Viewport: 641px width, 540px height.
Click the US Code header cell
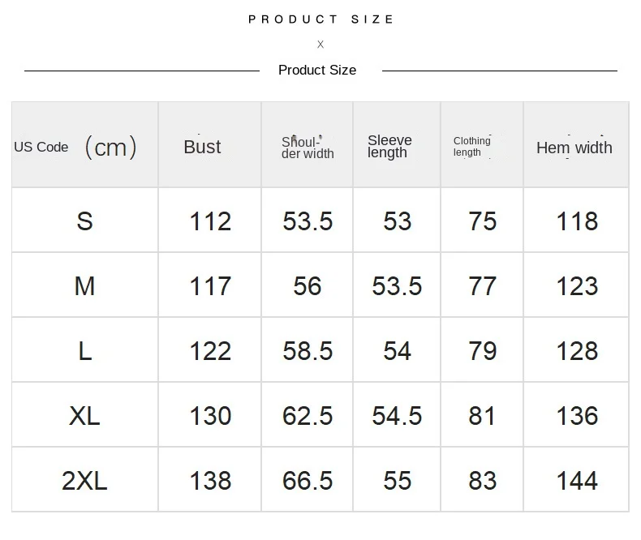75,147
